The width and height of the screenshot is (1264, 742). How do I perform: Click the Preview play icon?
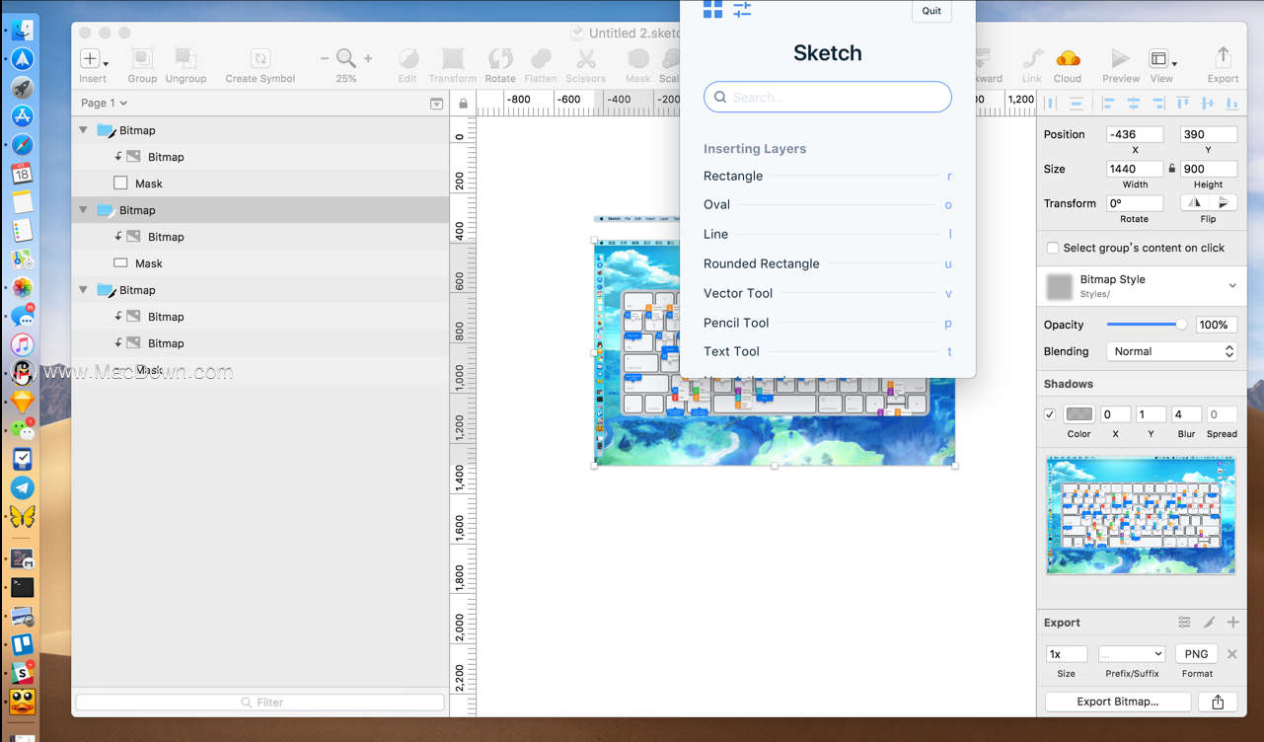coord(1120,59)
